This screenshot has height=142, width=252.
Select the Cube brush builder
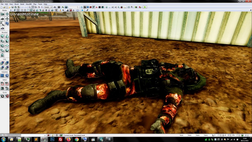tap(2, 36)
